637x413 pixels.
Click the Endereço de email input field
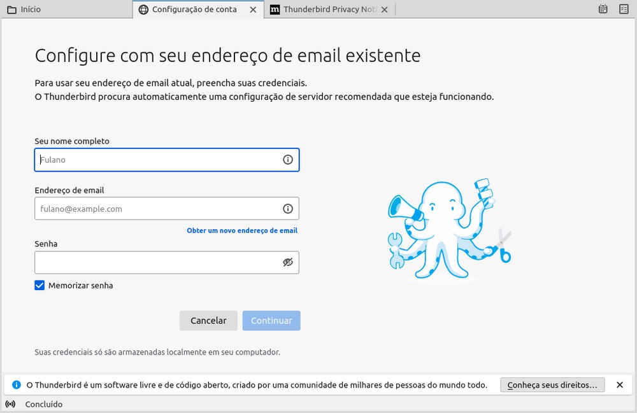166,209
